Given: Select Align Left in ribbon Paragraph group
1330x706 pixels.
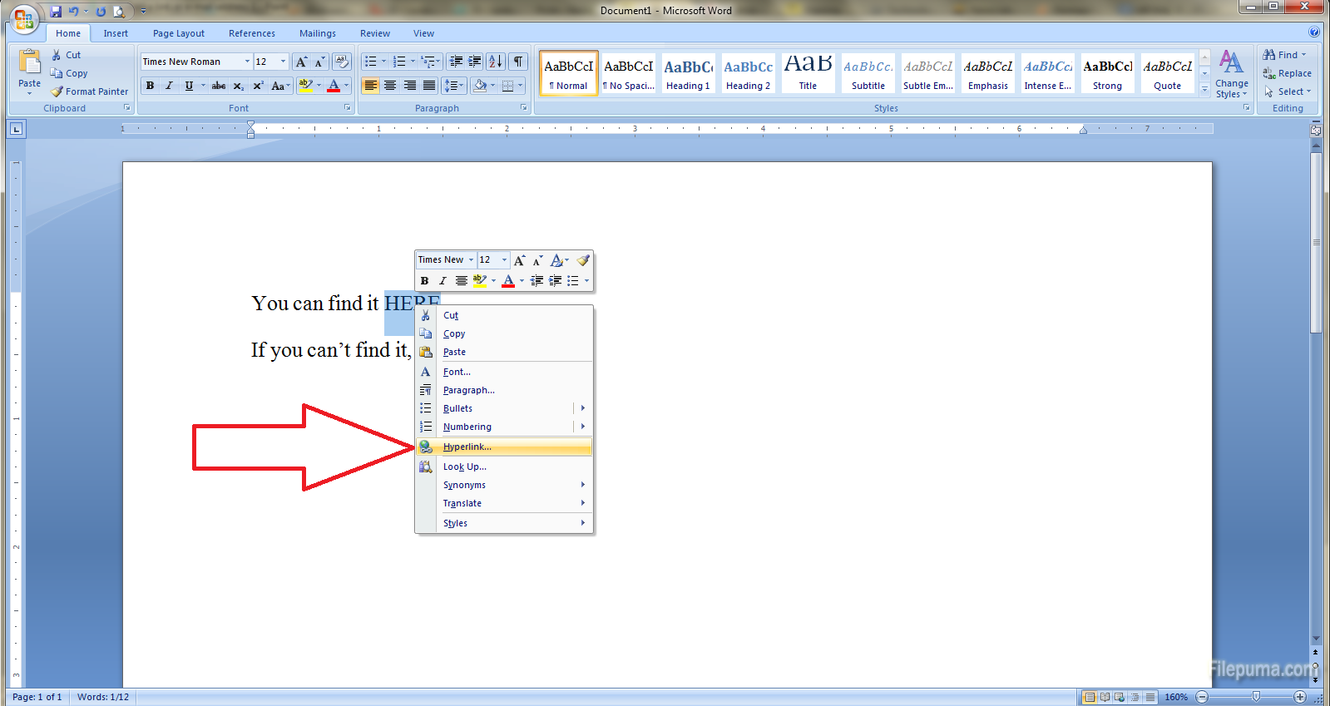Looking at the screenshot, I should [x=371, y=86].
